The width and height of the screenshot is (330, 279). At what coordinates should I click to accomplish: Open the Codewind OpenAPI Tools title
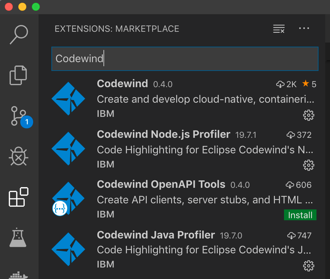[x=161, y=184]
